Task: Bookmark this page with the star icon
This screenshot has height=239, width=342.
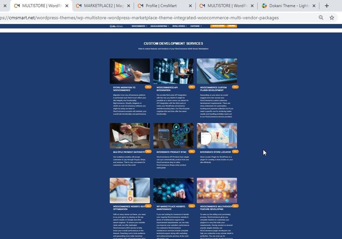Action: [x=331, y=18]
